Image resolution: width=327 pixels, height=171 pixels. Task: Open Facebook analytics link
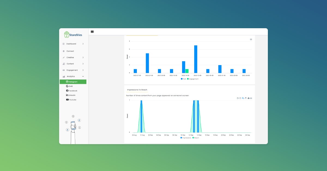click(73, 91)
